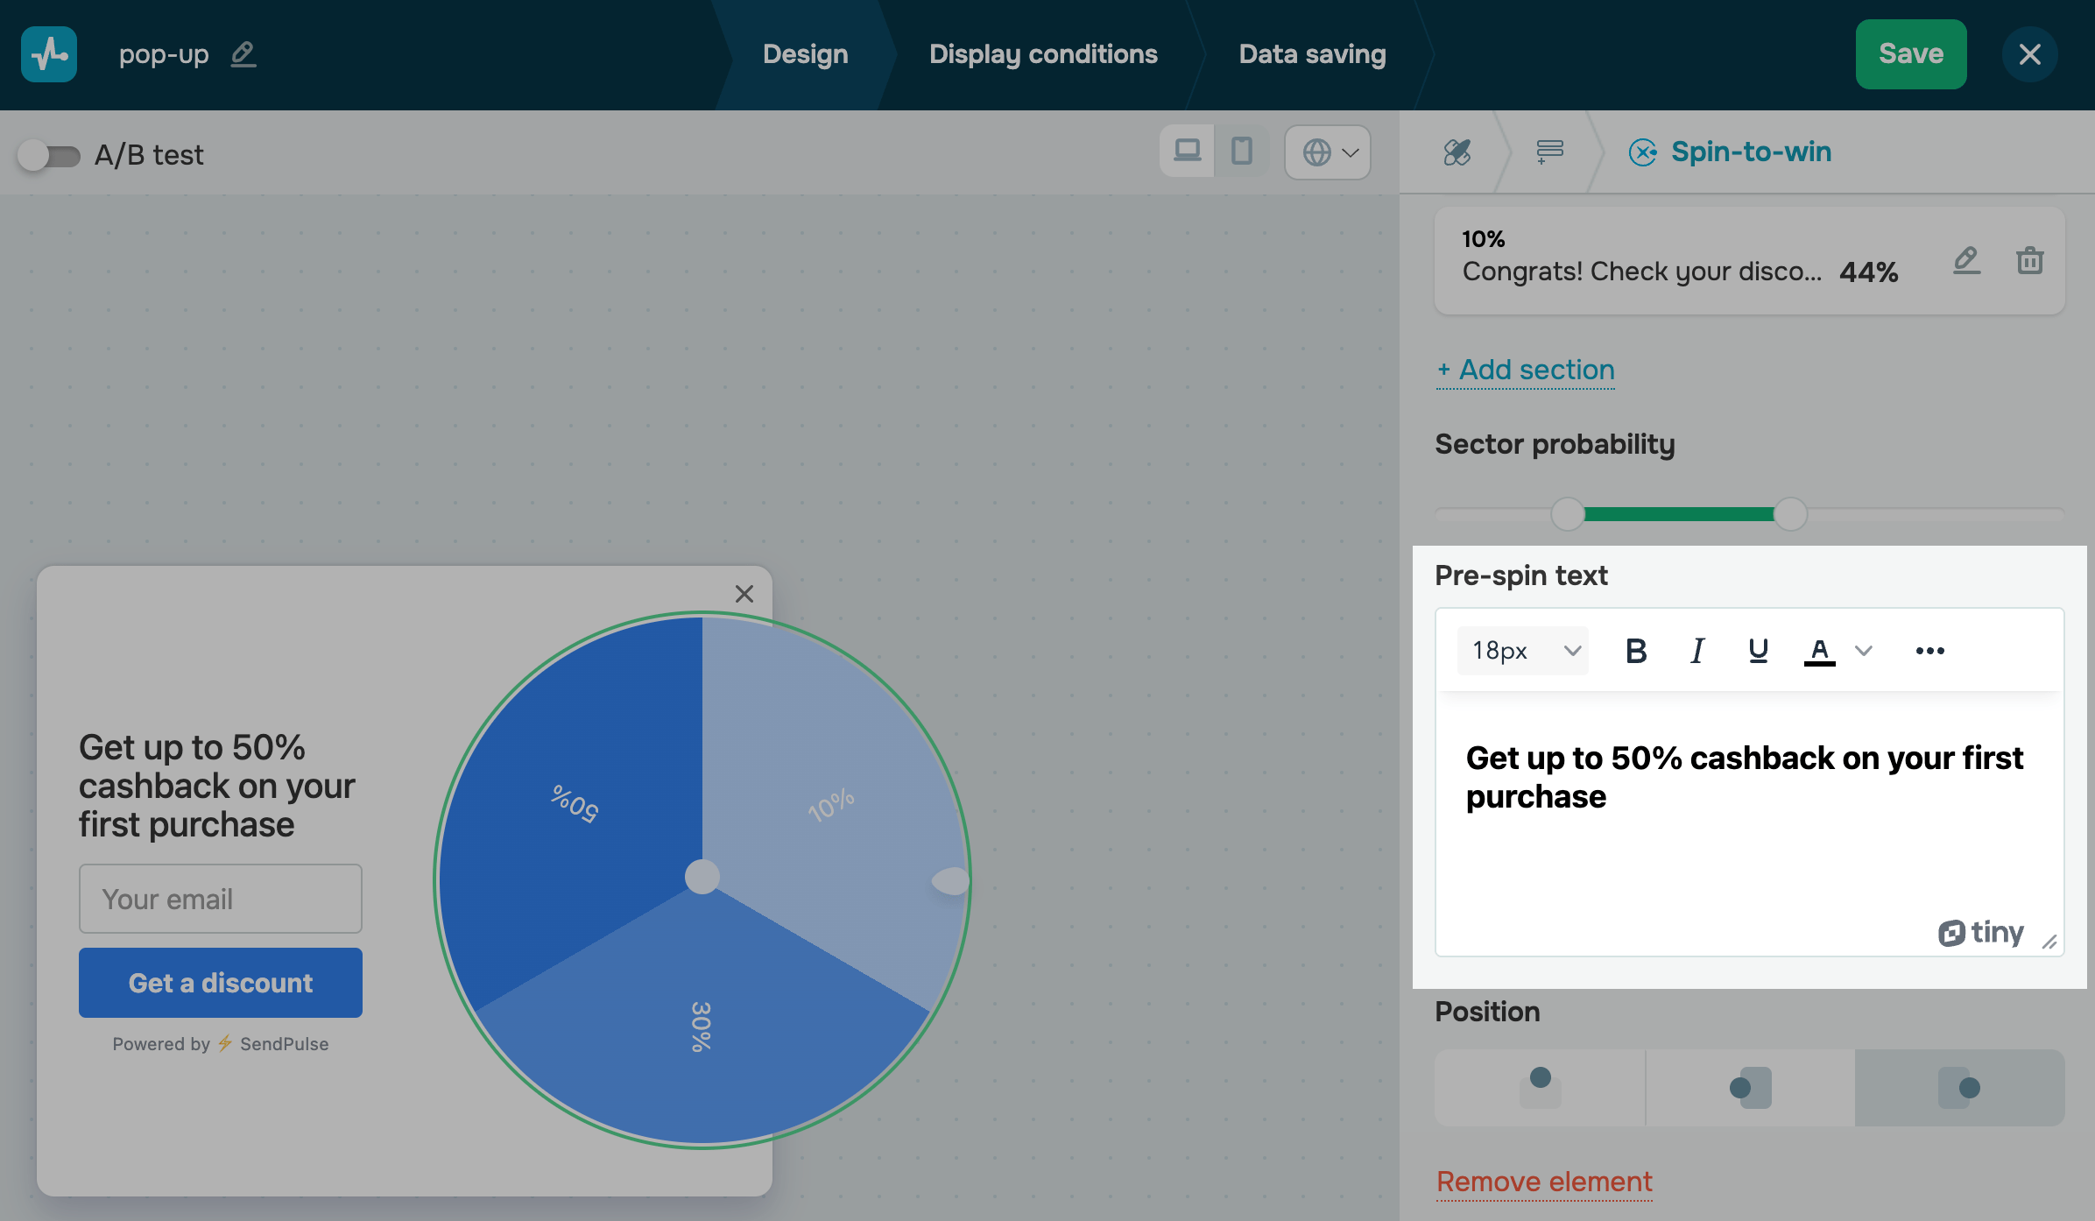
Task: Open the globe language dropdown
Action: pyautogui.click(x=1328, y=152)
